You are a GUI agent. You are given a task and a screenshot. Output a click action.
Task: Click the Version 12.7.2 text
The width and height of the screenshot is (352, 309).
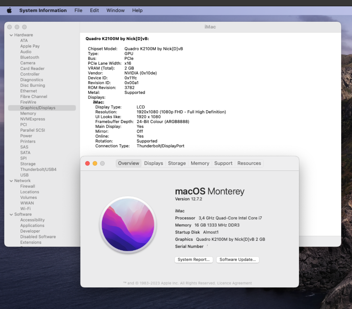point(189,199)
